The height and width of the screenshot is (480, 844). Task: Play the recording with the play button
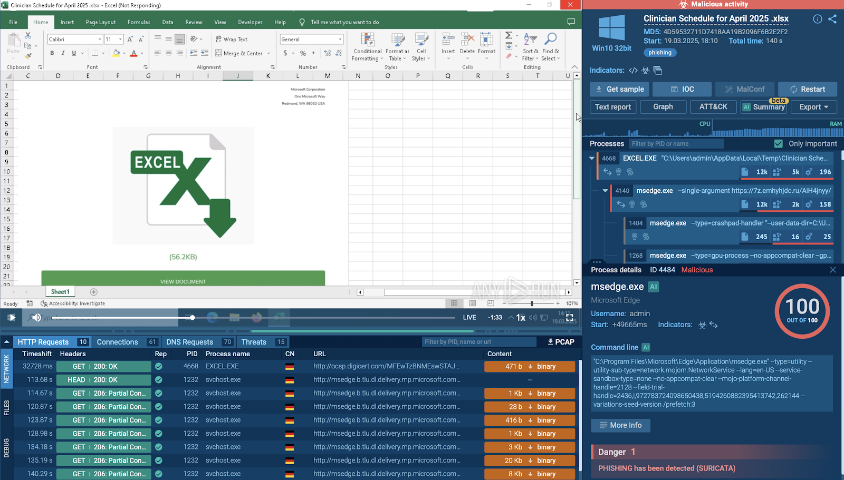tap(11, 318)
